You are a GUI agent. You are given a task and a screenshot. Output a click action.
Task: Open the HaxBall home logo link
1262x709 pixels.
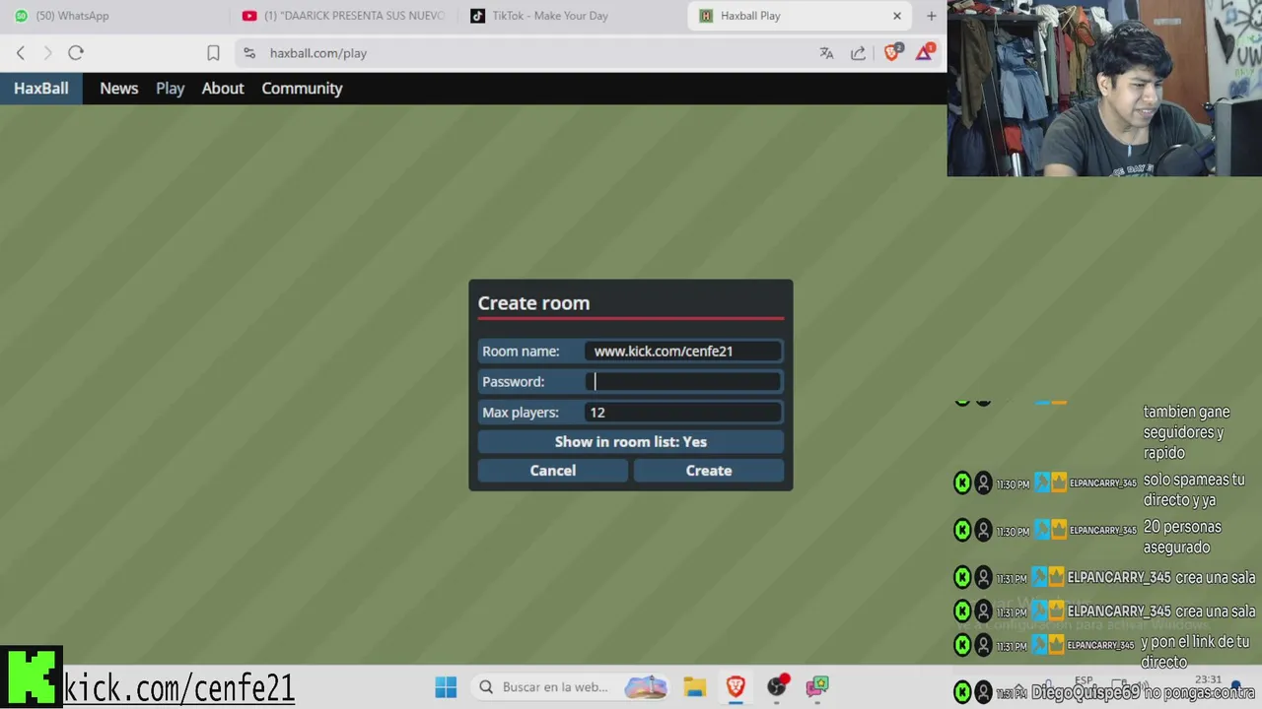(41, 89)
